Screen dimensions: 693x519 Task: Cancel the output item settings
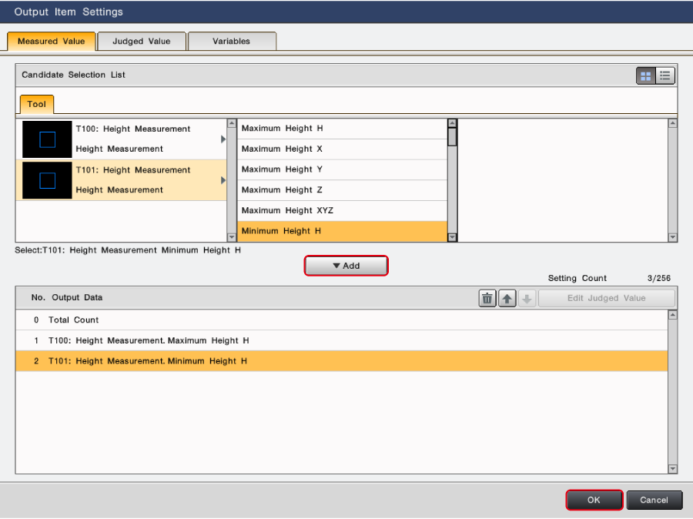(x=654, y=500)
